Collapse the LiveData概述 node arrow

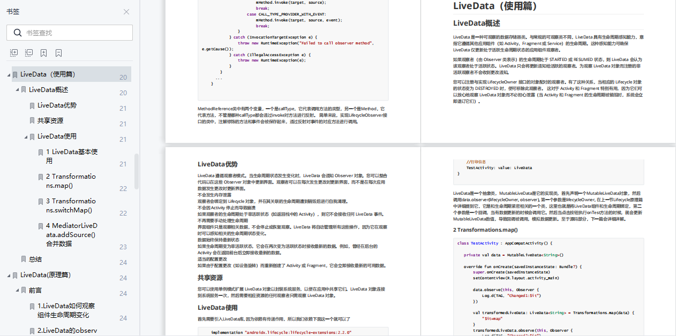pos(17,90)
